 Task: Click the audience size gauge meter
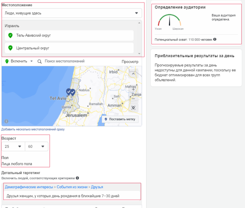click(x=170, y=20)
